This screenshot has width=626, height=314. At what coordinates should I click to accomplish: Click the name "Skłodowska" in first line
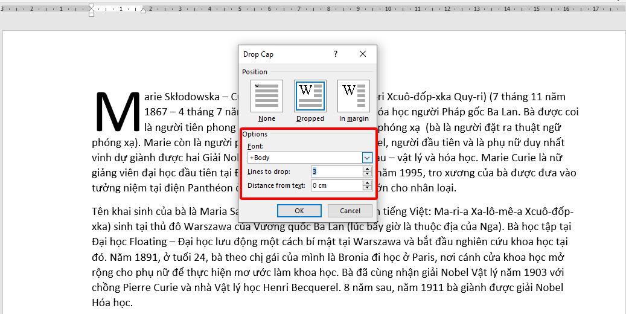click(192, 97)
